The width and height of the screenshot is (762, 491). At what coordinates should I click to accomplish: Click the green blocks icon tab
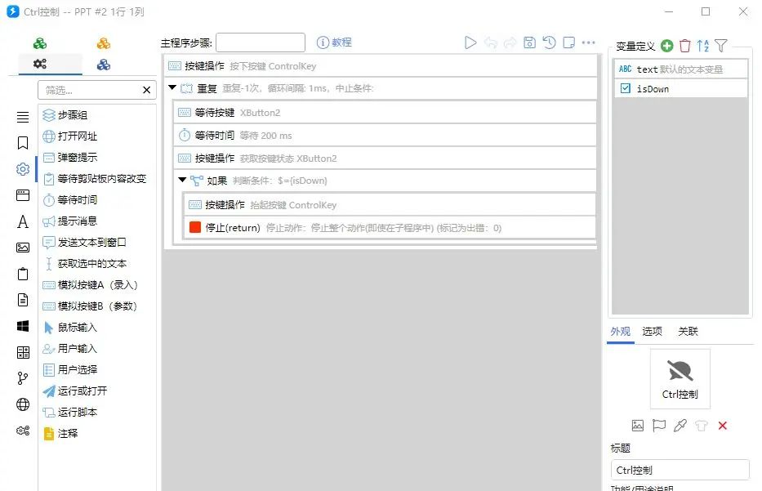point(40,44)
